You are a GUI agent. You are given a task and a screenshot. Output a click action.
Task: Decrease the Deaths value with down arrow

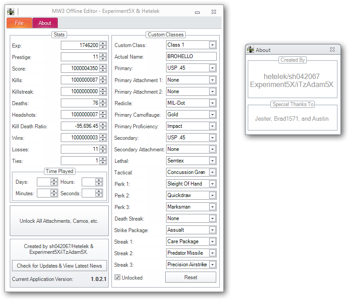click(x=103, y=105)
